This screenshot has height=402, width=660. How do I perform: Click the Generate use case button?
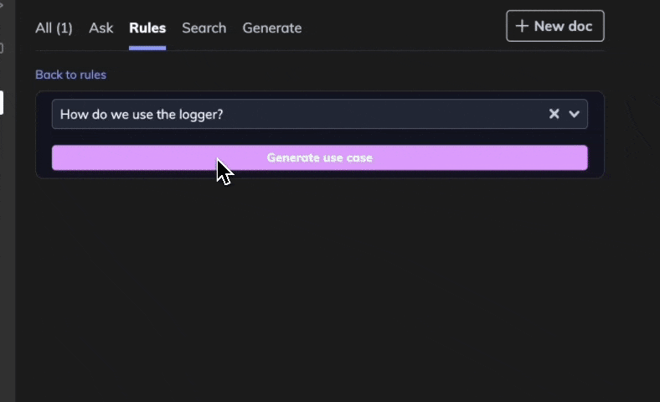(319, 157)
